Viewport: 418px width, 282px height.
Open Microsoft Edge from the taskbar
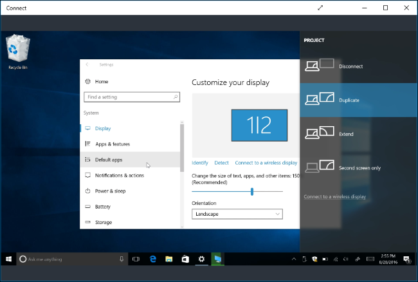[x=153, y=259]
